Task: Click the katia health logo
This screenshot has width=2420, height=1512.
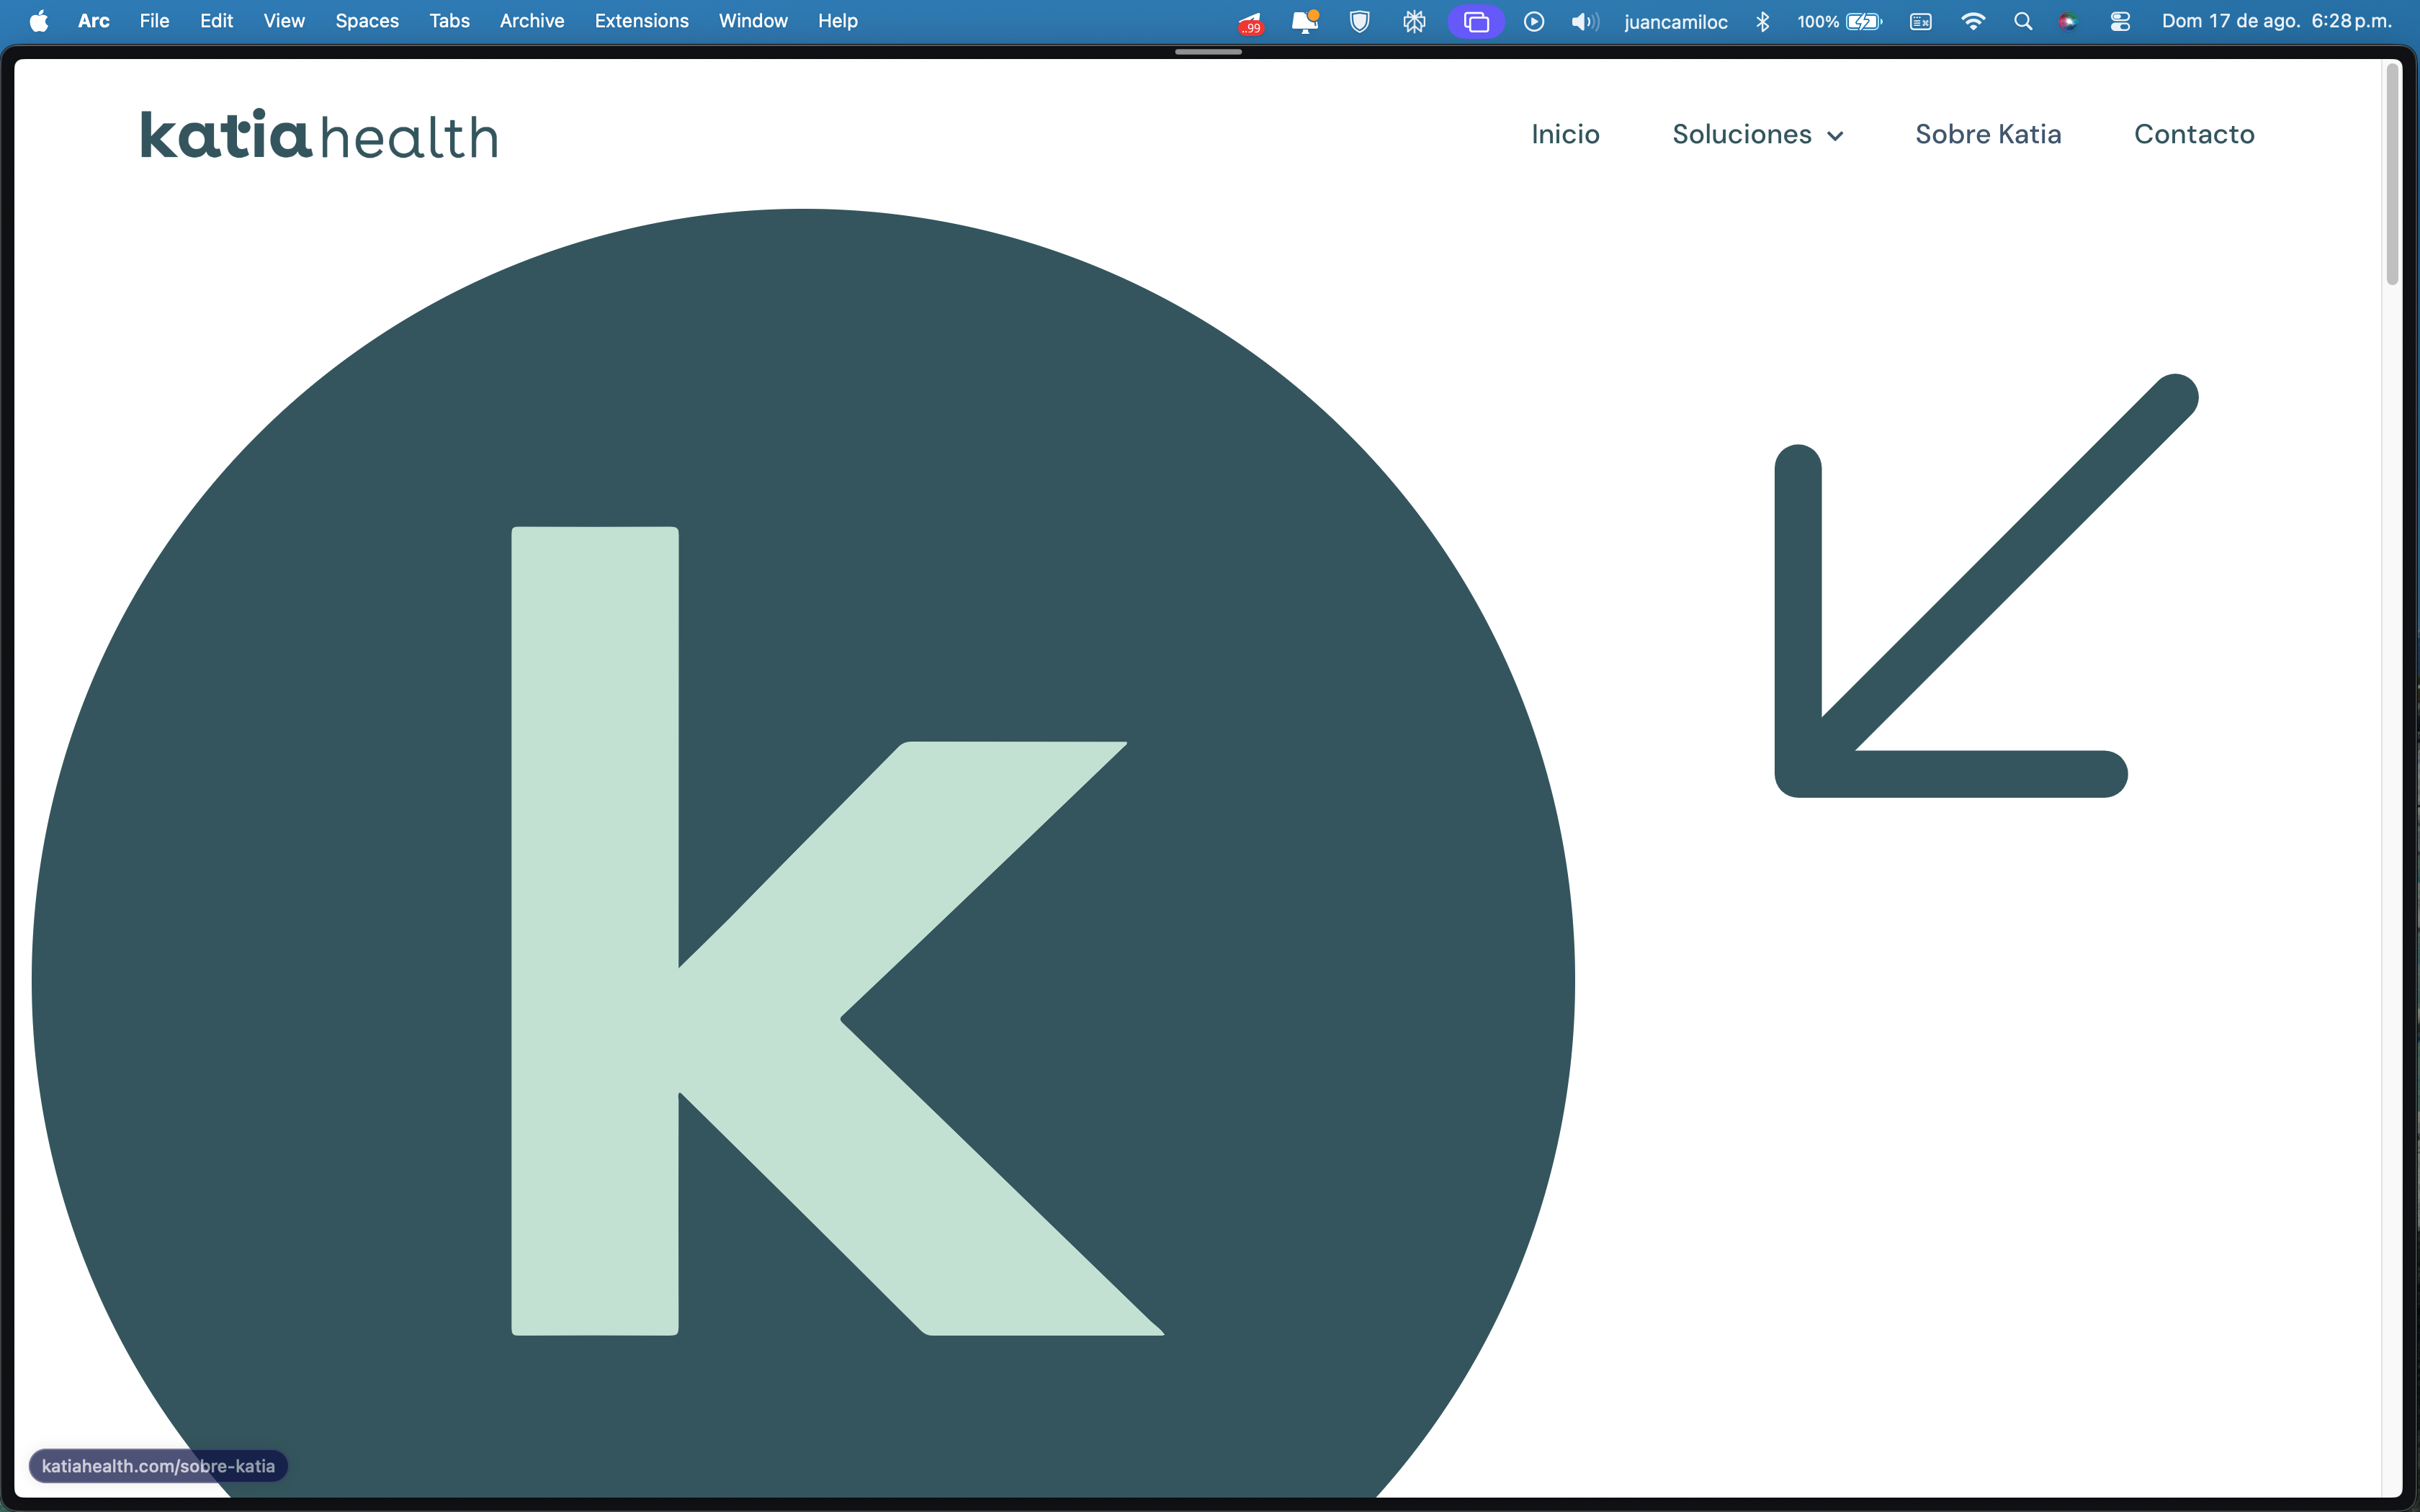Action: [x=319, y=135]
